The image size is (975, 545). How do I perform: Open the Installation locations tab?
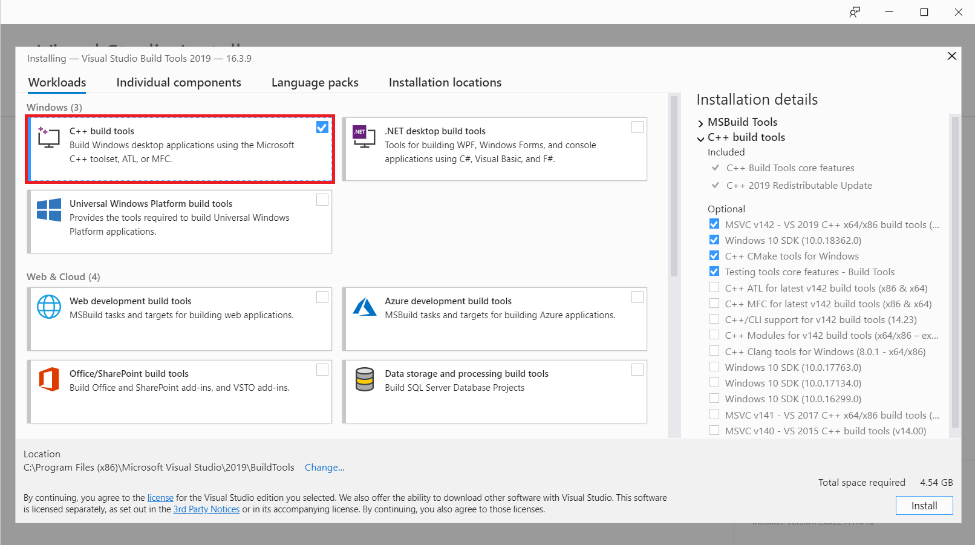coord(445,83)
